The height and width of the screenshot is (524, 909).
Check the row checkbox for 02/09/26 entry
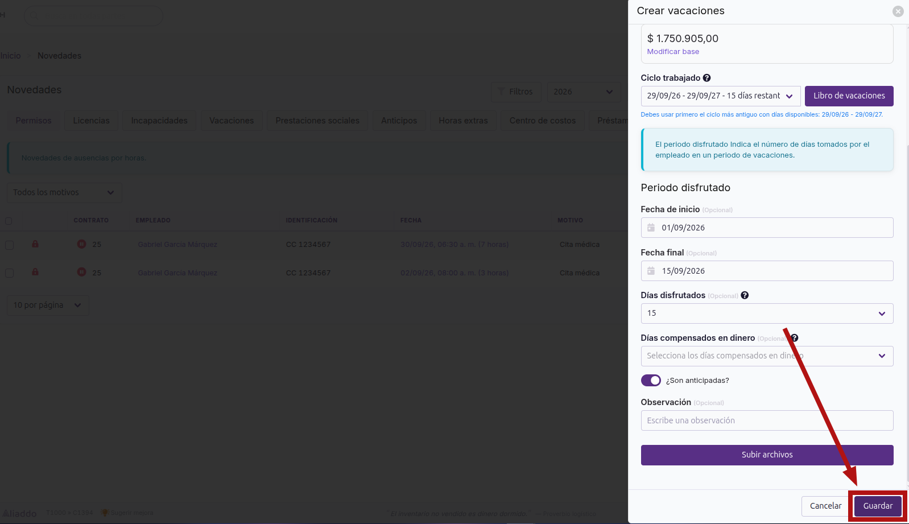9,273
